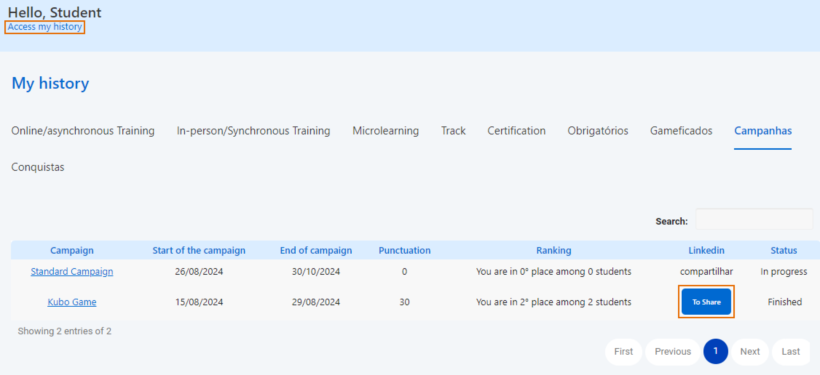This screenshot has height=375, width=820.
Task: Go to the Next pagination page
Action: tap(750, 351)
